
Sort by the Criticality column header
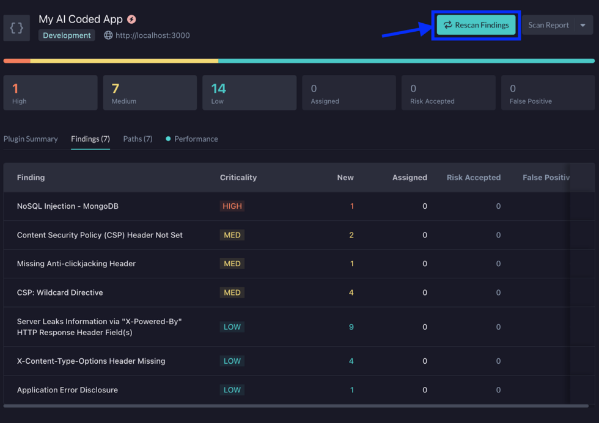pyautogui.click(x=238, y=178)
